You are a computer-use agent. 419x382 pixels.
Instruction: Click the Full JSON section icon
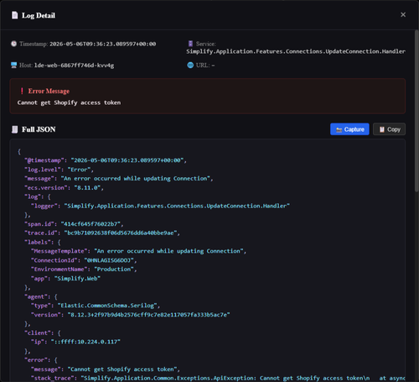(14, 129)
